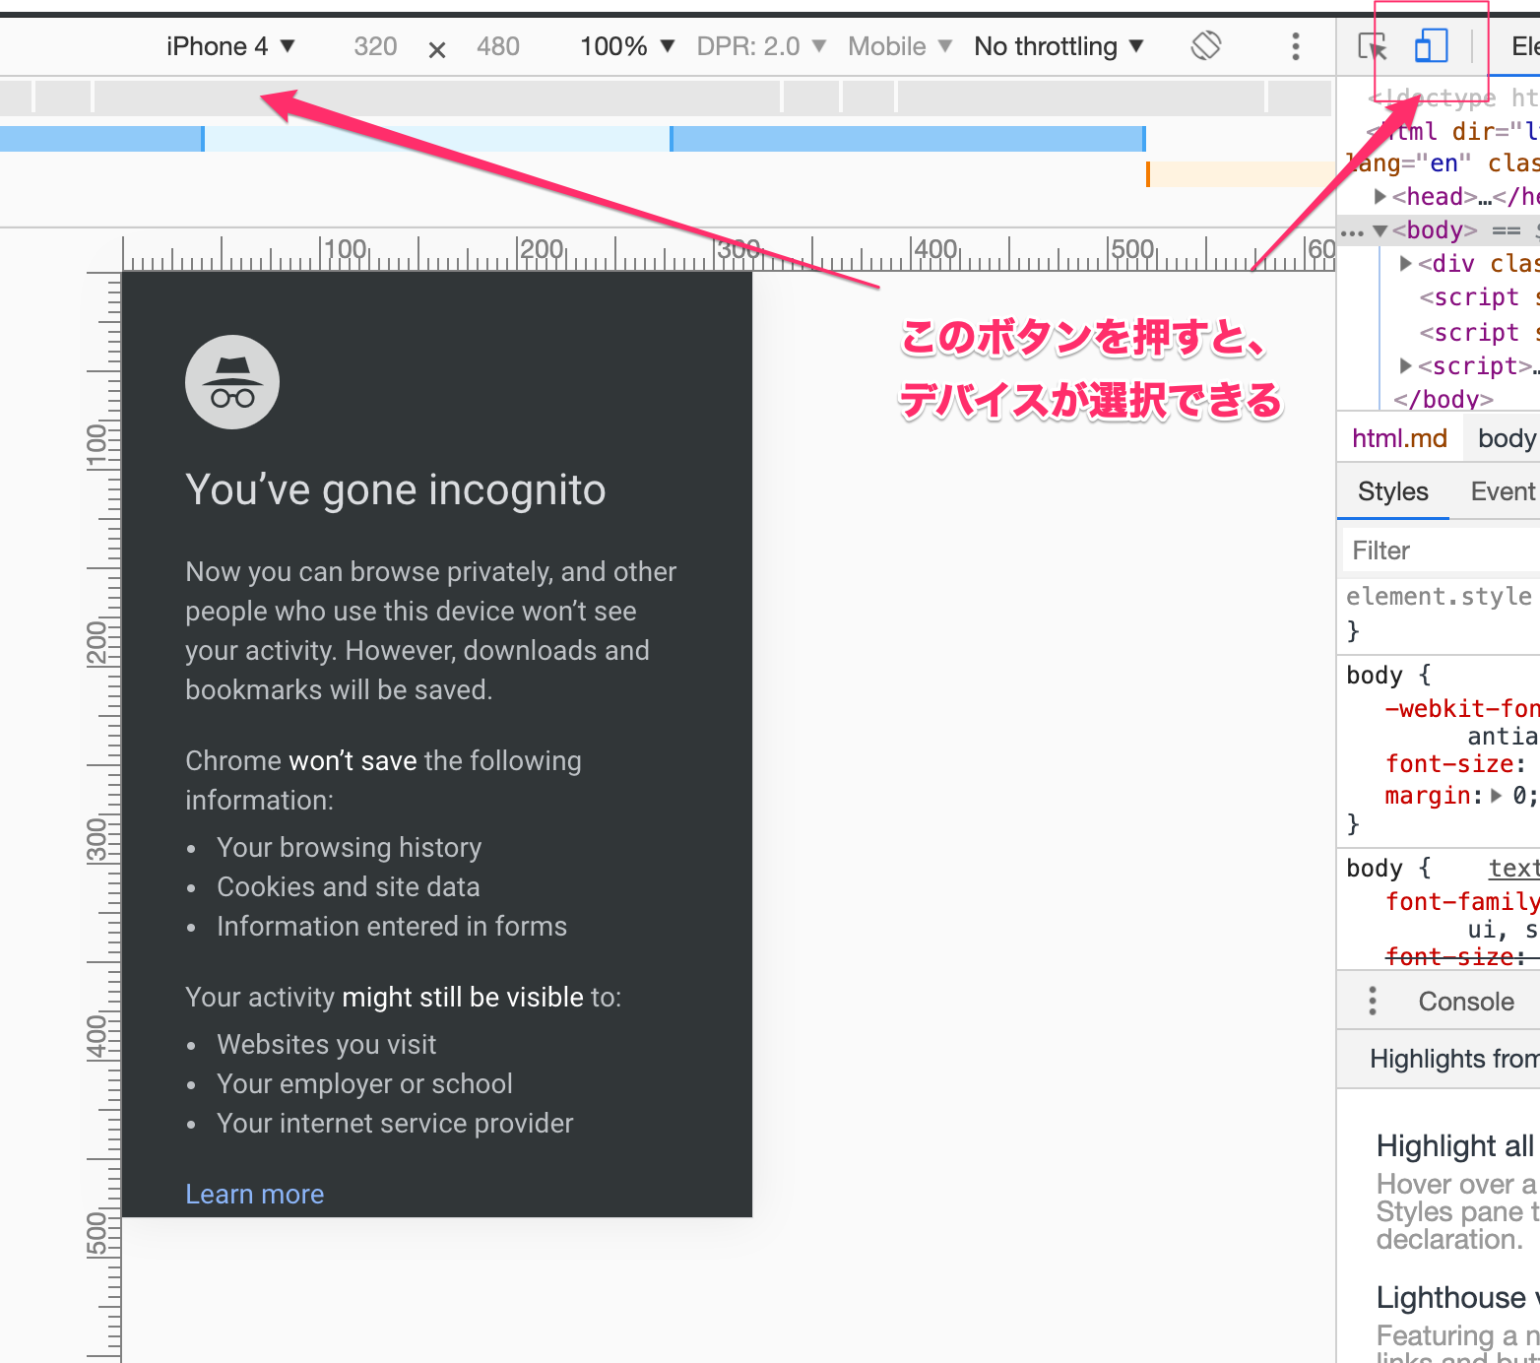Click the incognito spy hat icon
Viewport: 1540px width, 1363px height.
click(x=232, y=382)
